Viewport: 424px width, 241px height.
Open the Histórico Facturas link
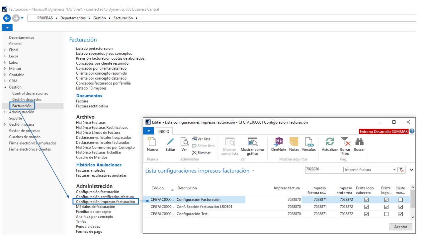[91, 123]
